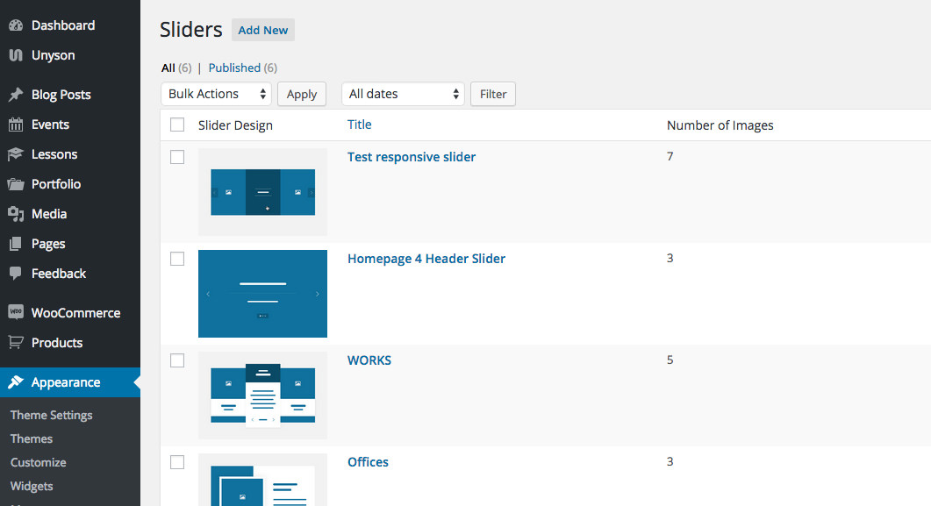
Task: Click the Sliders page heading
Action: tap(191, 30)
